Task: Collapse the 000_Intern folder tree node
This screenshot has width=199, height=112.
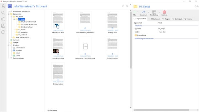Action: pos(11,17)
